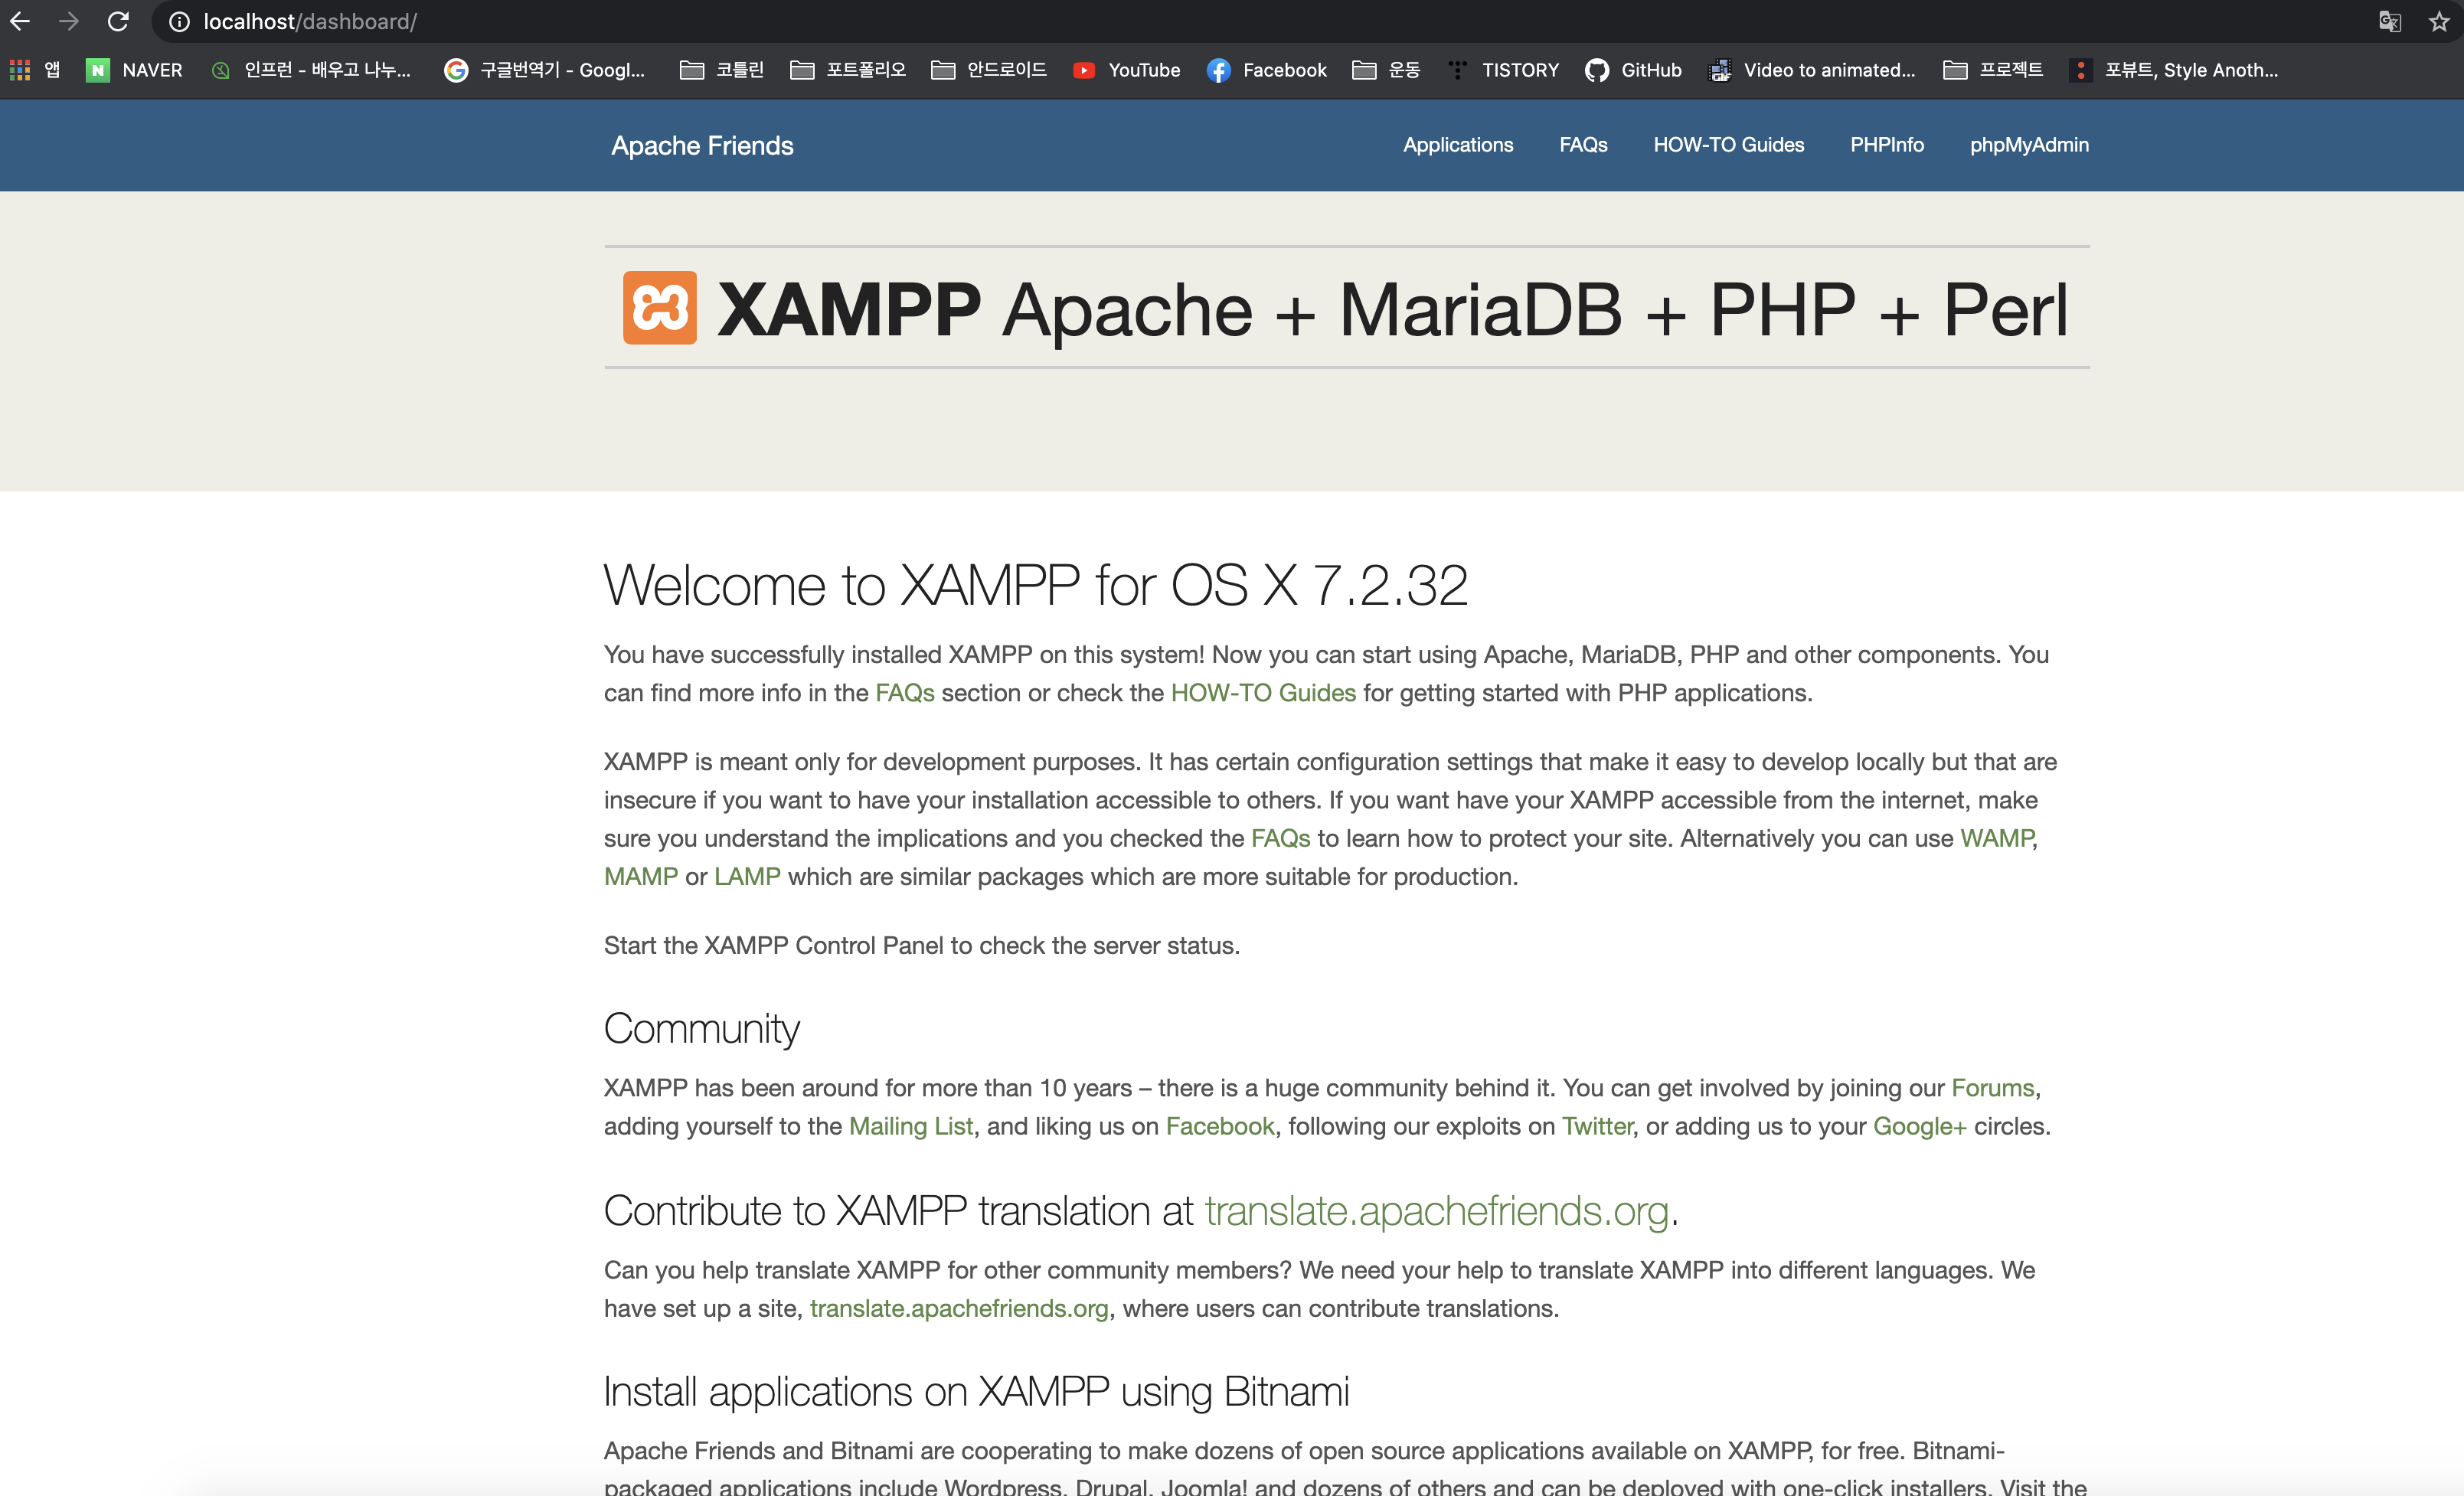Click the Community heading
Image resolution: width=2464 pixels, height=1496 pixels.
point(702,1029)
